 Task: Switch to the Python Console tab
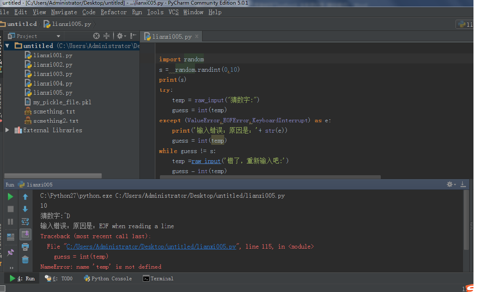click(x=108, y=279)
